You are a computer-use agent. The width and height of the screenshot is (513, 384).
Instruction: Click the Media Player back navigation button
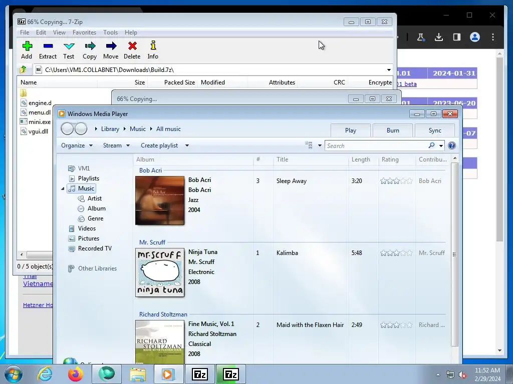tap(67, 128)
